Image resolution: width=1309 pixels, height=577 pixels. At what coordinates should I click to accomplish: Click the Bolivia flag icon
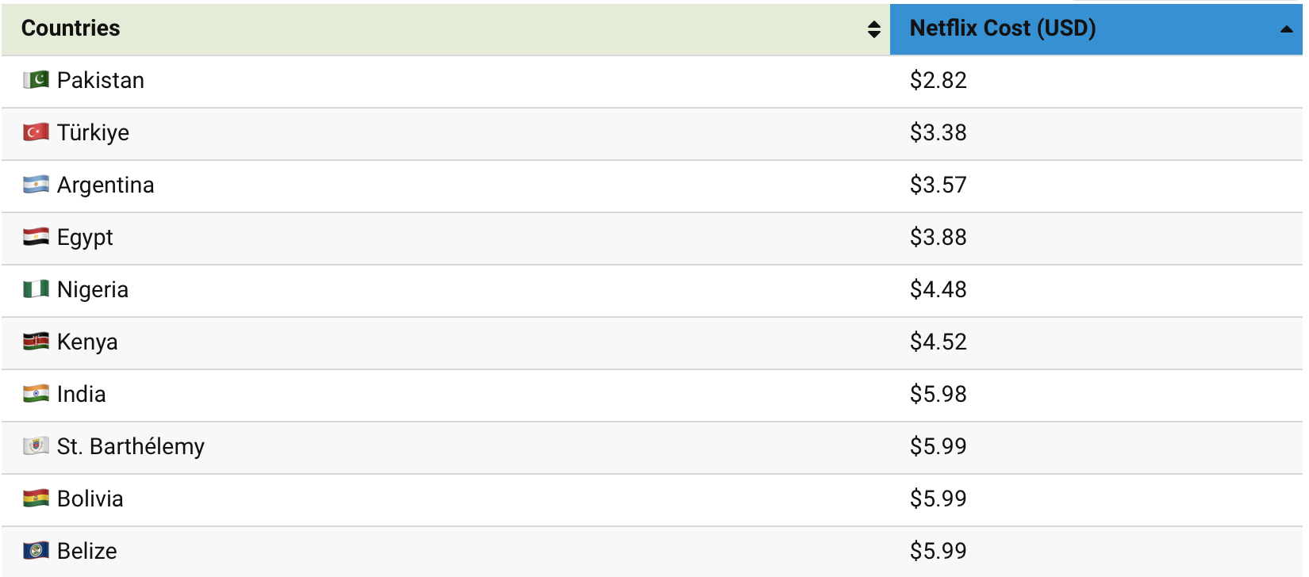point(35,499)
